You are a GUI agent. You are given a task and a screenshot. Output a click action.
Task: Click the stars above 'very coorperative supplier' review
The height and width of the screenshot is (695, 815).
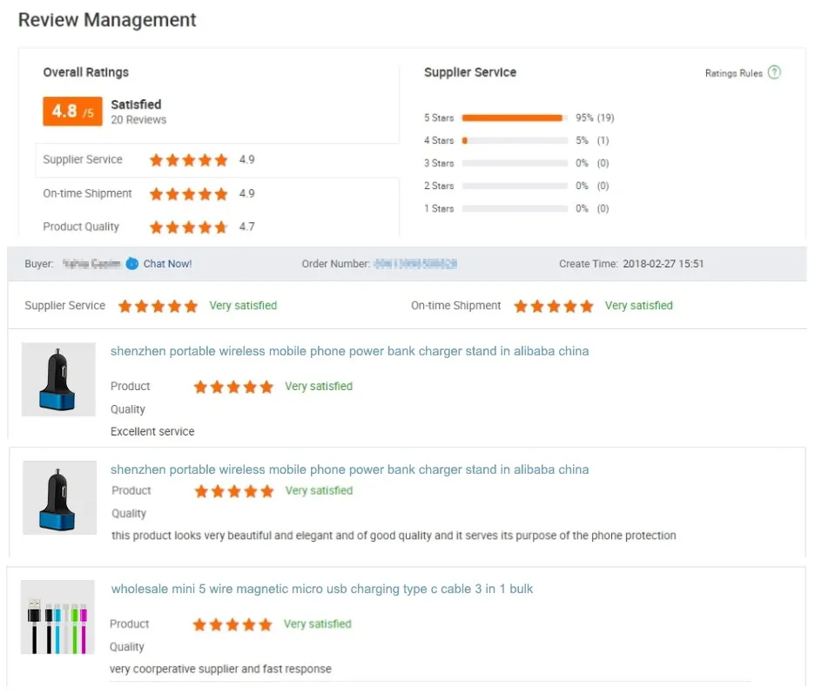[232, 624]
